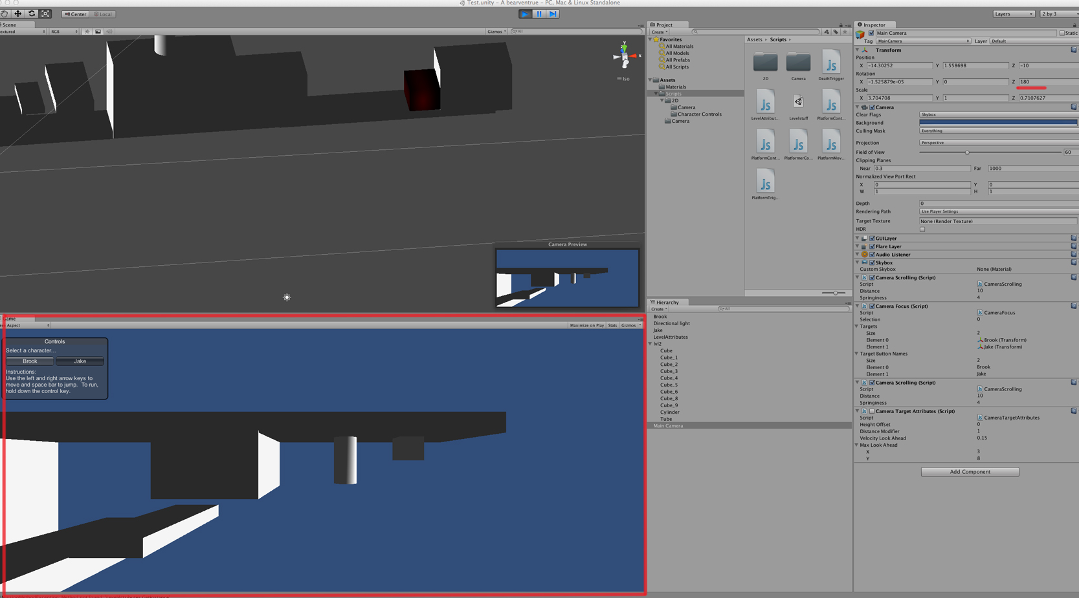
Task: Open the Scene view Gizmos dropdown
Action: 496,32
